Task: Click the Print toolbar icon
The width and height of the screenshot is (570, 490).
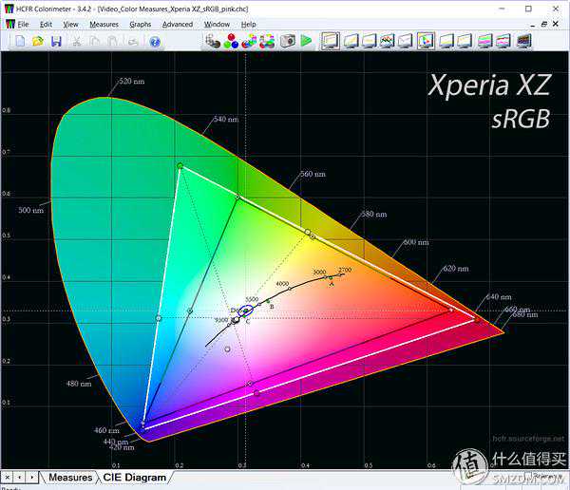Action: (x=132, y=42)
